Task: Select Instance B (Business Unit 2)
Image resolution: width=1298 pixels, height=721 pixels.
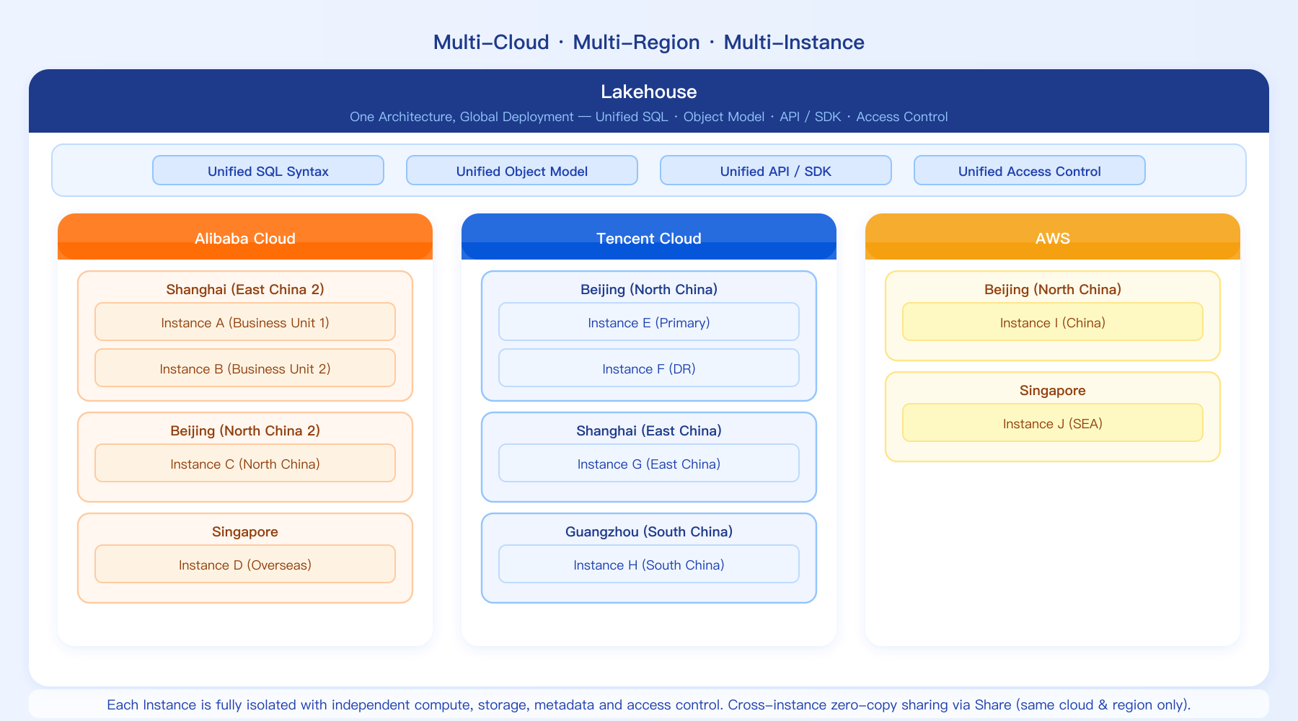Action: [245, 368]
